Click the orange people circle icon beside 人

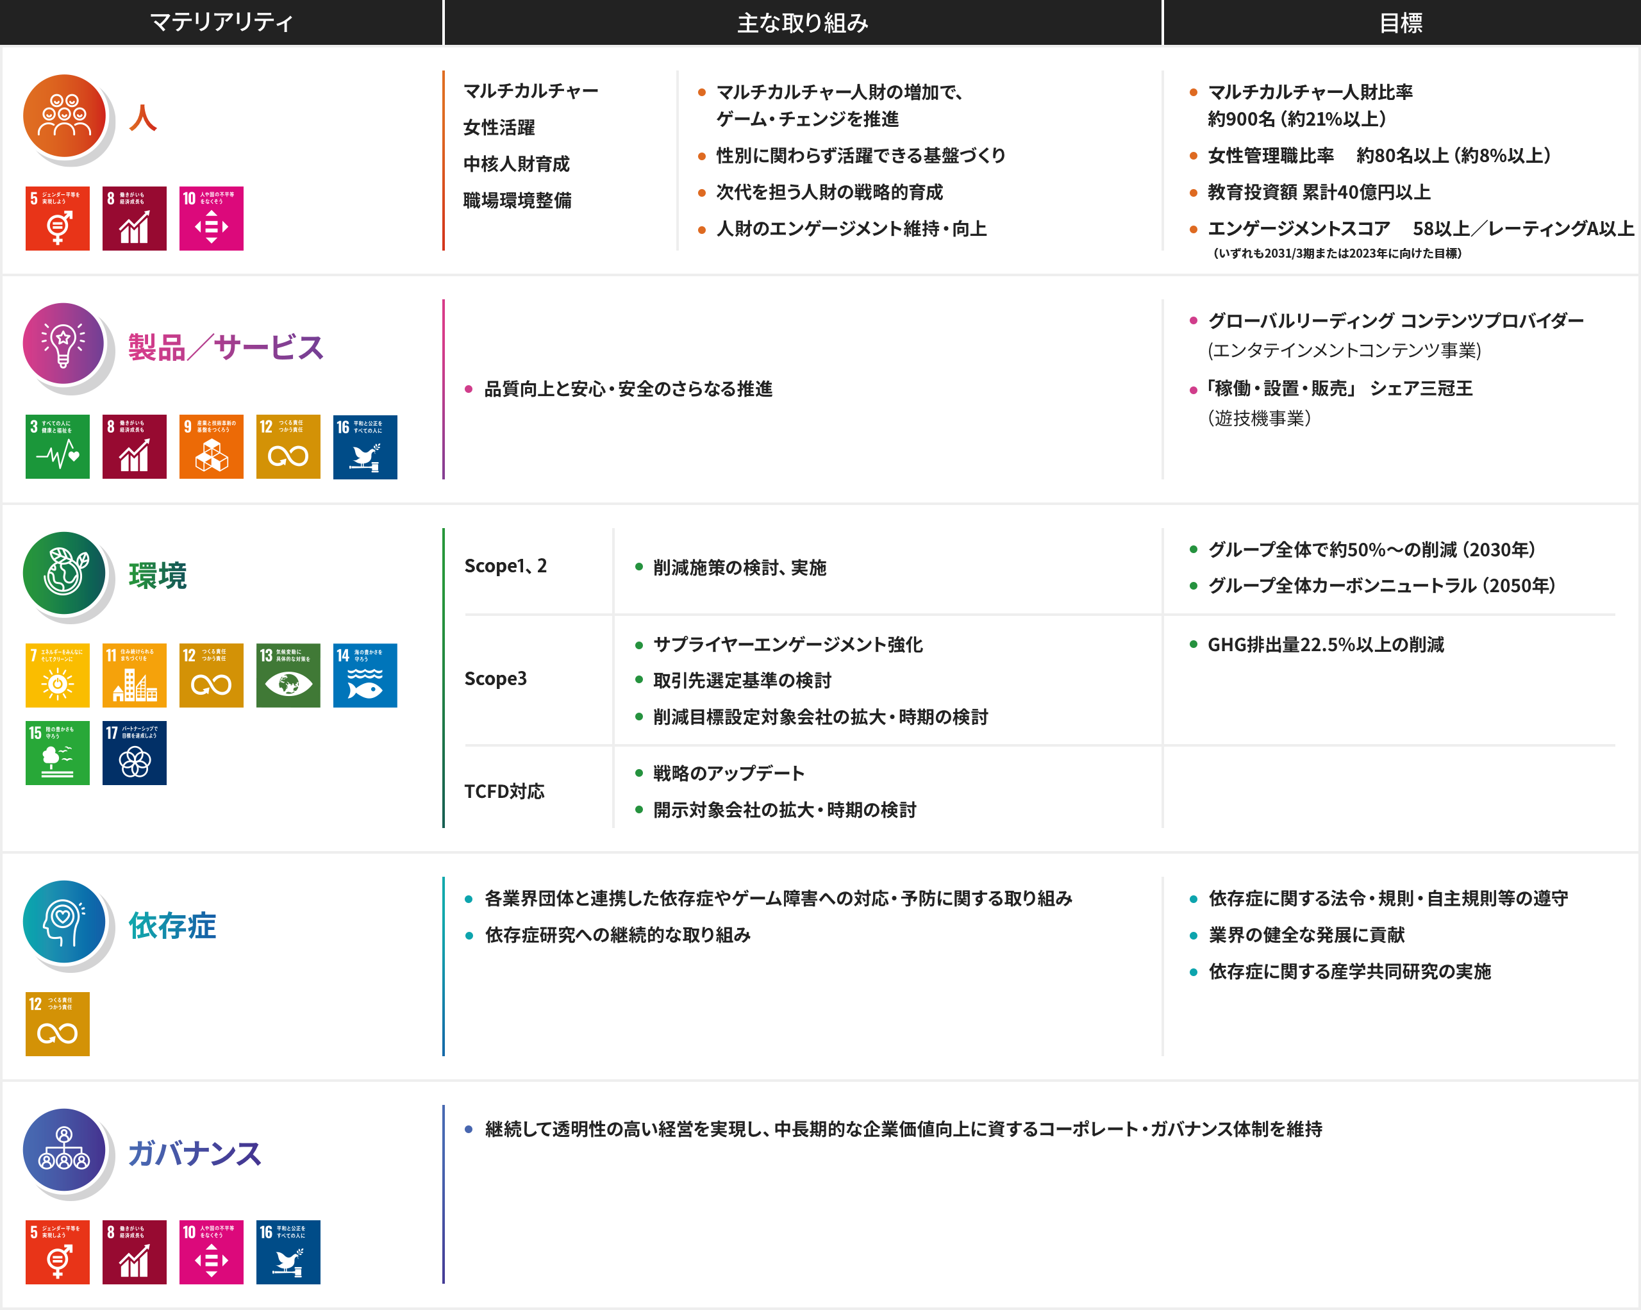65,117
